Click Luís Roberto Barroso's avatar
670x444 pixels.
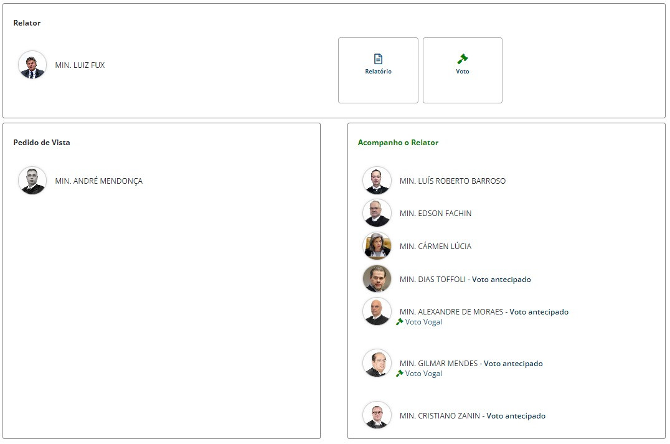(377, 181)
